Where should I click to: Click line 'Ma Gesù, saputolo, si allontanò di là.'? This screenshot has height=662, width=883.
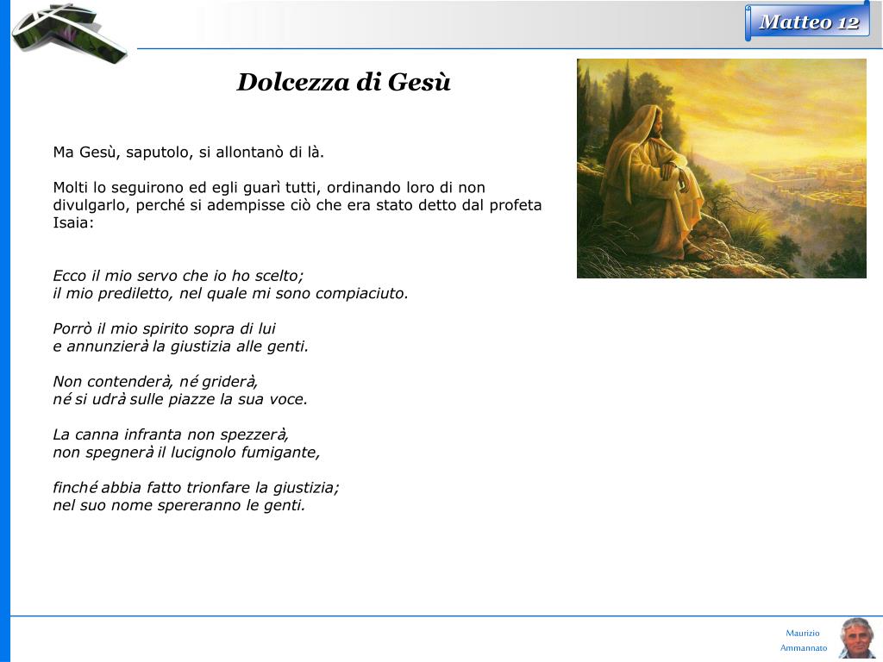pos(189,153)
